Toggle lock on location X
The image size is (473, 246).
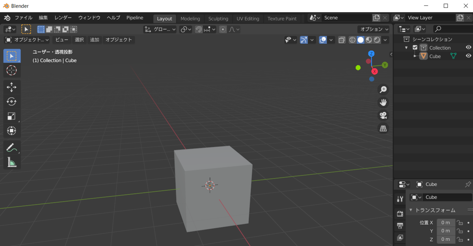coord(460,222)
